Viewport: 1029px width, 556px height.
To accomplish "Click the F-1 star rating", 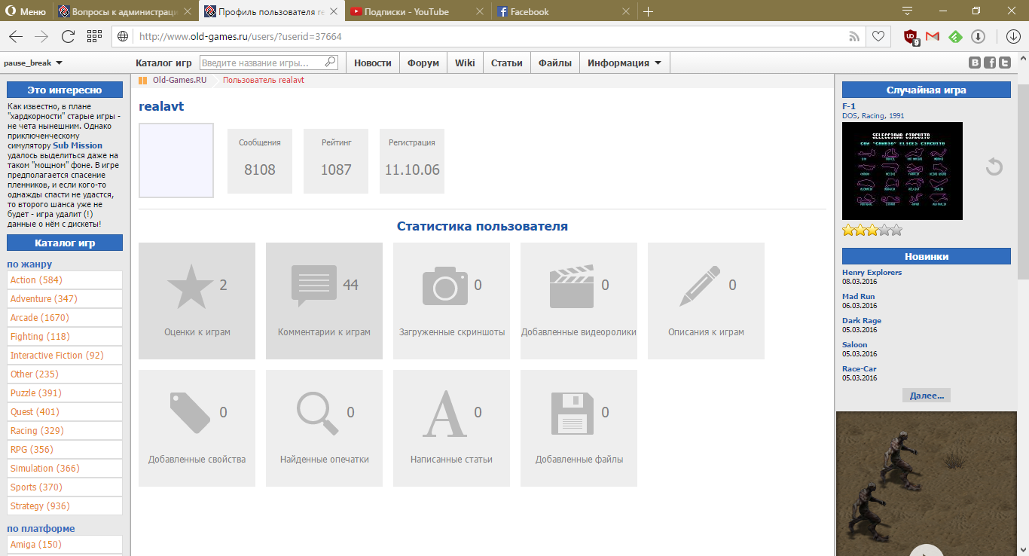I will point(872,231).
